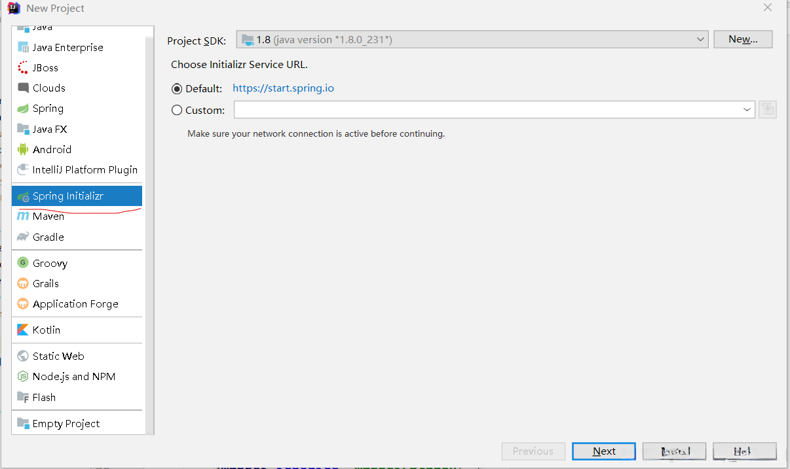Click the Flash folder icon
Screen dimensions: 790x469
(x=23, y=397)
